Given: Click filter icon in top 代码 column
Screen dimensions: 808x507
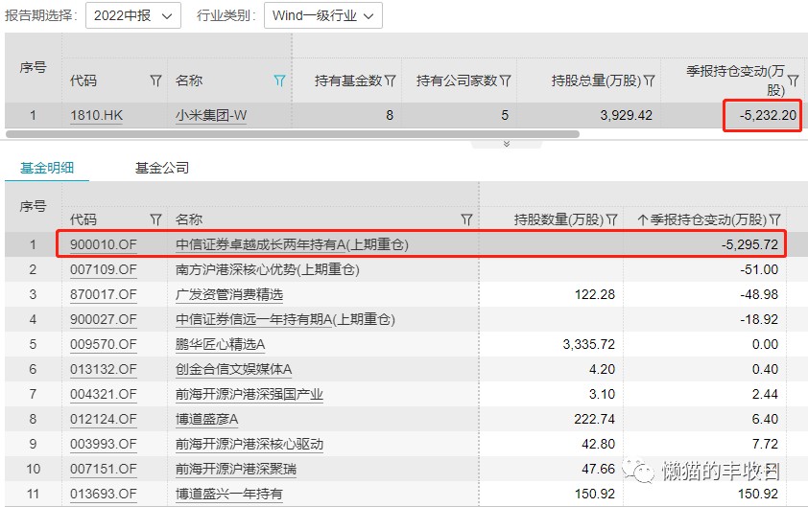Looking at the screenshot, I should click(156, 81).
